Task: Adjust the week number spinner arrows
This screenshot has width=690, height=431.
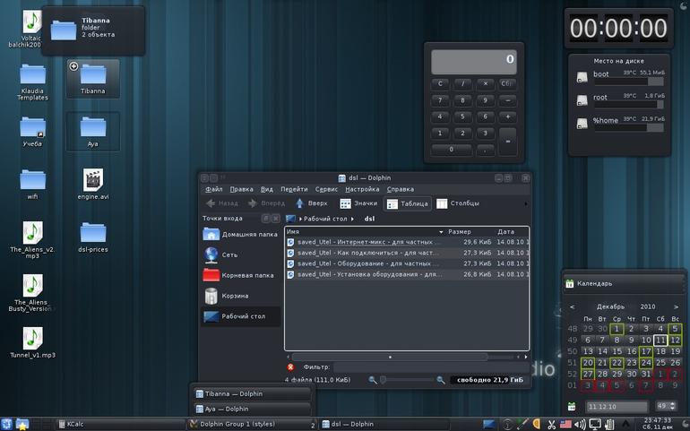Action: click(672, 406)
